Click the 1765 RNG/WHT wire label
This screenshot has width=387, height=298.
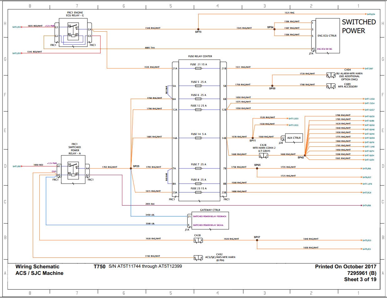[x=109, y=167]
